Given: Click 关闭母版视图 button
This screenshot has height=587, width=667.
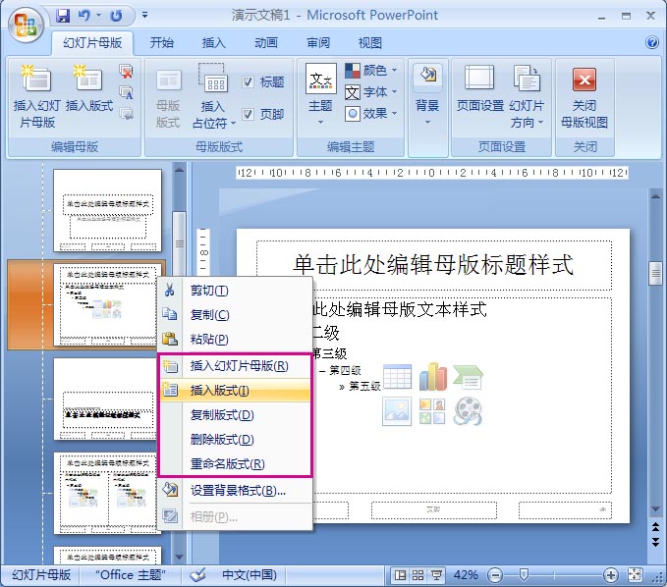Looking at the screenshot, I should pyautogui.click(x=584, y=96).
